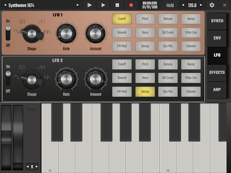Screen dimensions: 231x173
Task: Assign LFO 1 to the Pitch target
Action: (145, 19)
